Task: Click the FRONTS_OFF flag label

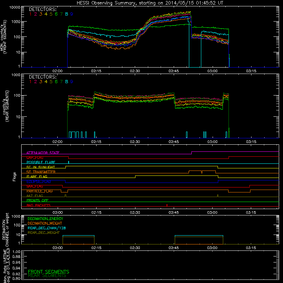Action: 37,201
